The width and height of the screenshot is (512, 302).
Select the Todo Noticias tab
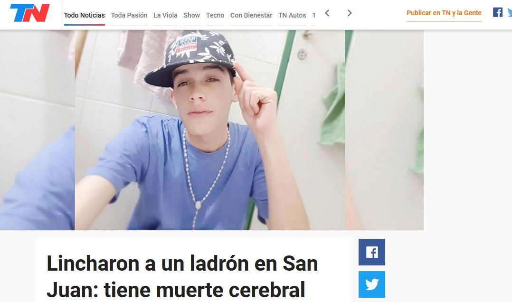click(84, 15)
